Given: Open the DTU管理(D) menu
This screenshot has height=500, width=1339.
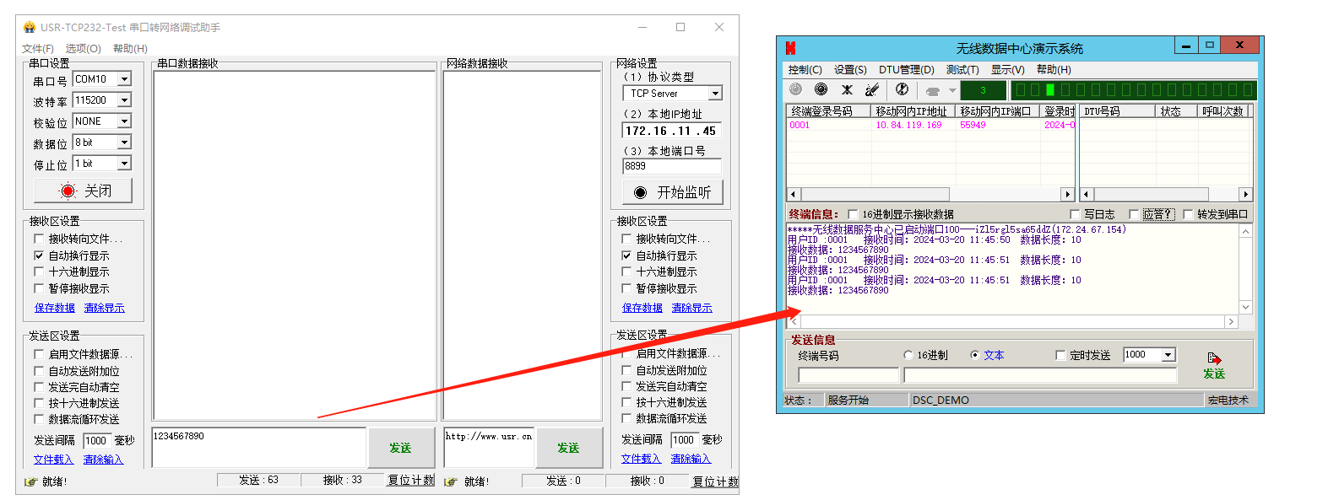Looking at the screenshot, I should 906,70.
